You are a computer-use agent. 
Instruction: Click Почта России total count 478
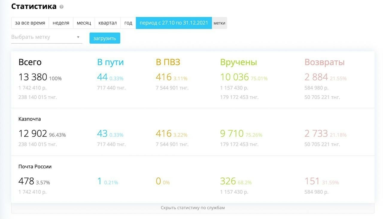coord(26,181)
